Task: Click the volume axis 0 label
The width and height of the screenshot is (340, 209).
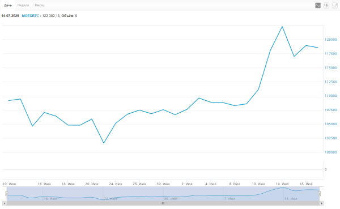Action: (x=325, y=169)
